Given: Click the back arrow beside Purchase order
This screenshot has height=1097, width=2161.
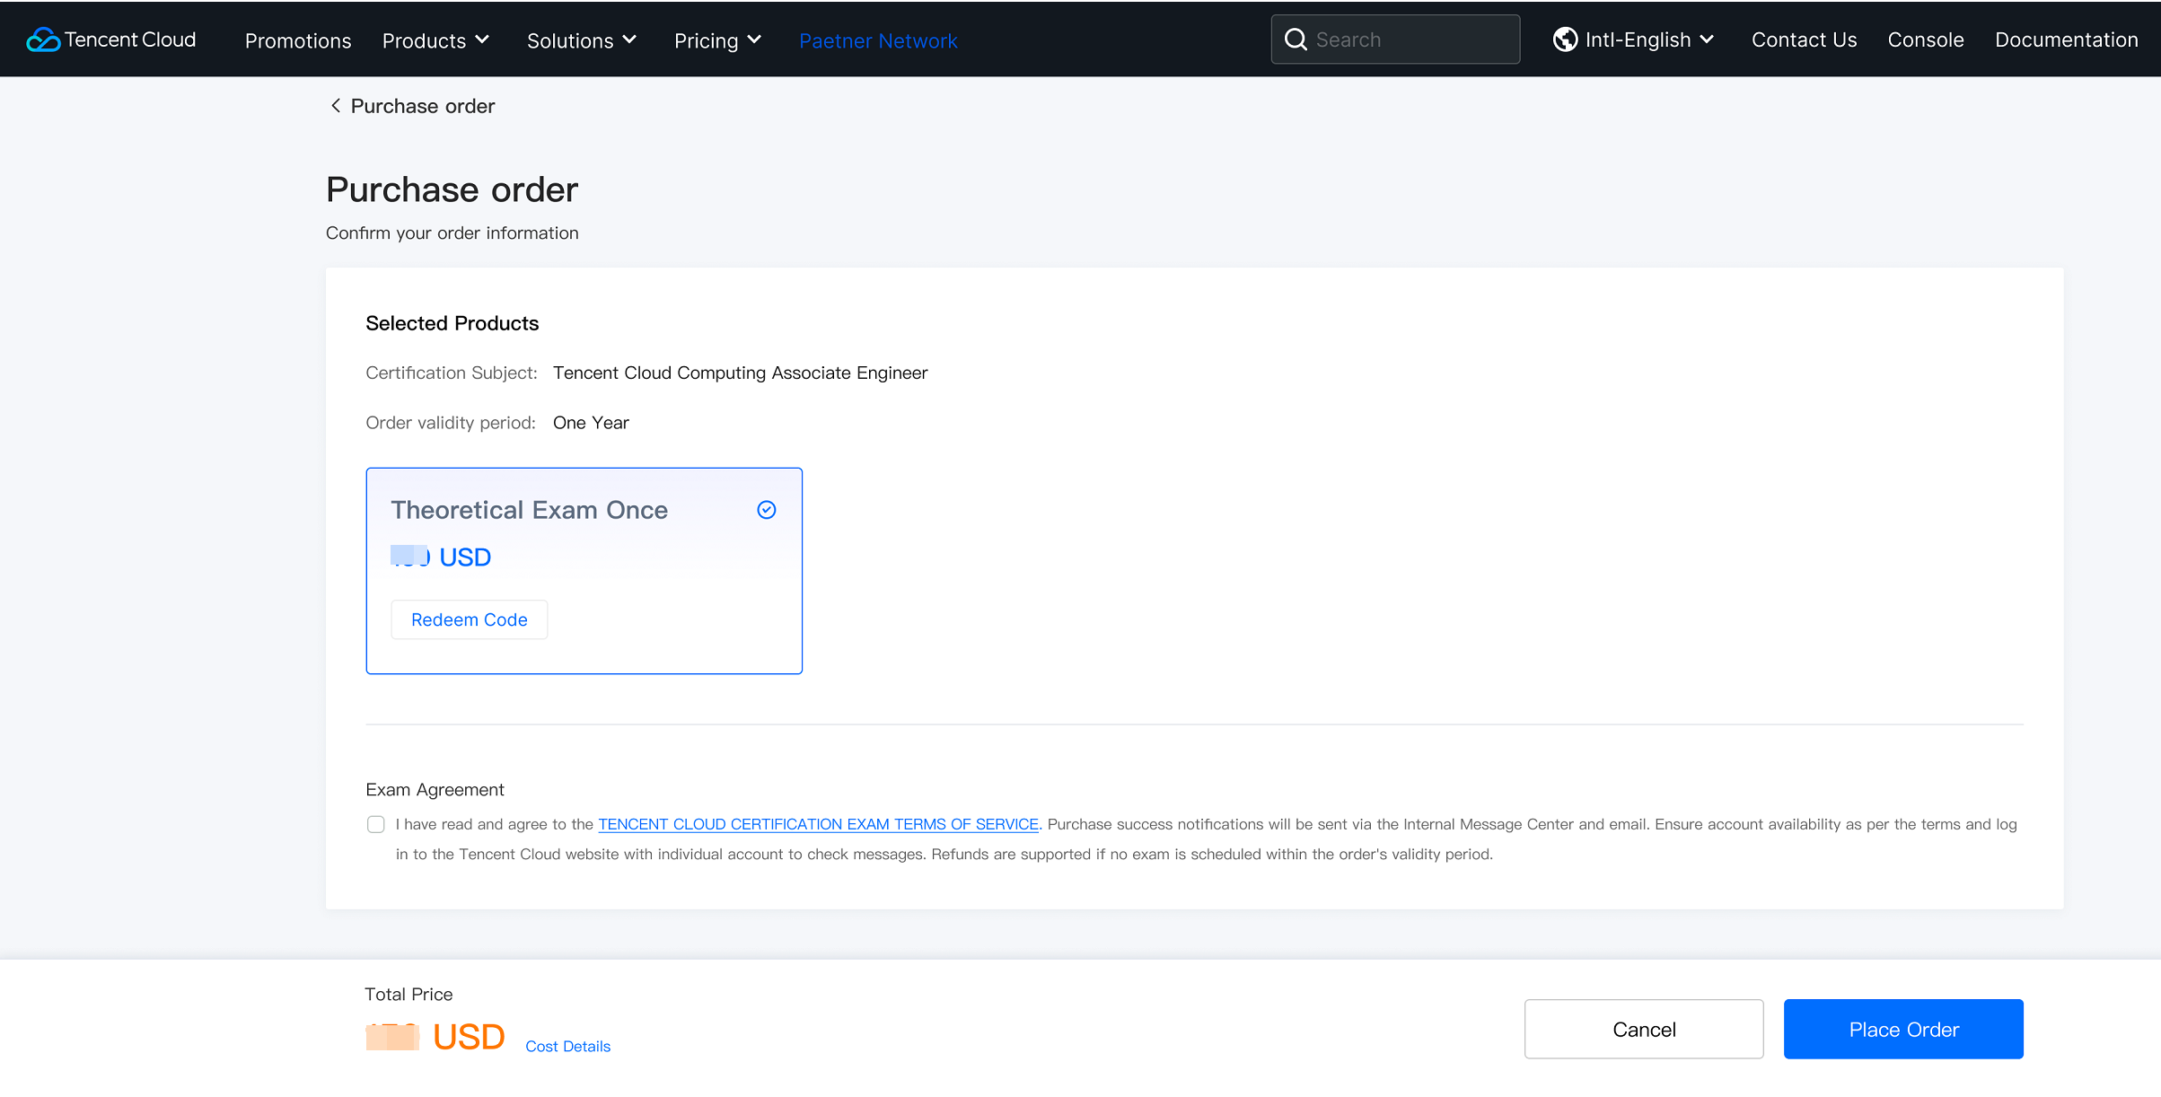Looking at the screenshot, I should pyautogui.click(x=336, y=106).
